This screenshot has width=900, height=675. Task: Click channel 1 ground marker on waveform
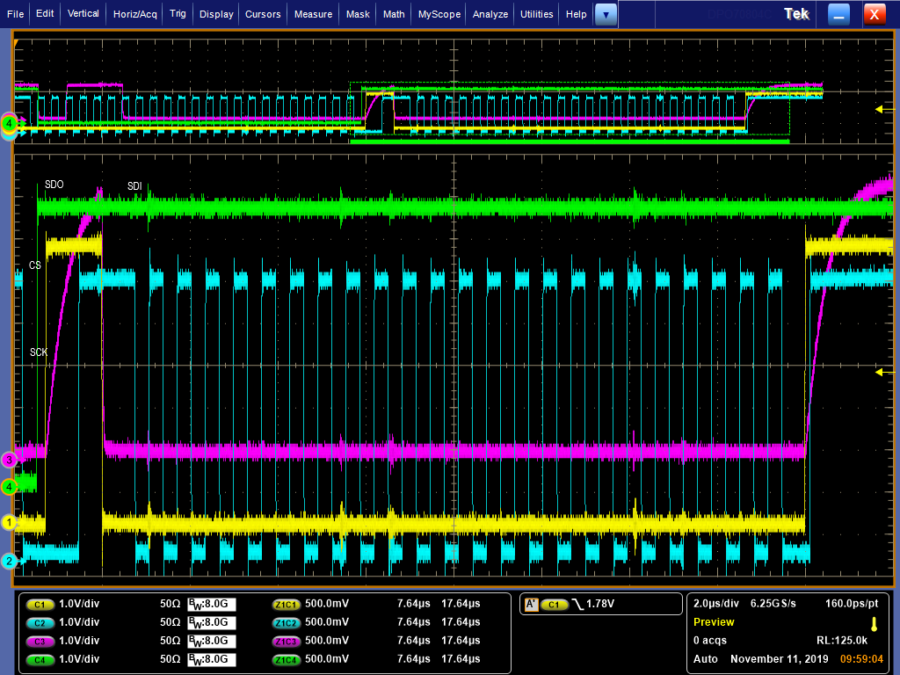(x=10, y=523)
